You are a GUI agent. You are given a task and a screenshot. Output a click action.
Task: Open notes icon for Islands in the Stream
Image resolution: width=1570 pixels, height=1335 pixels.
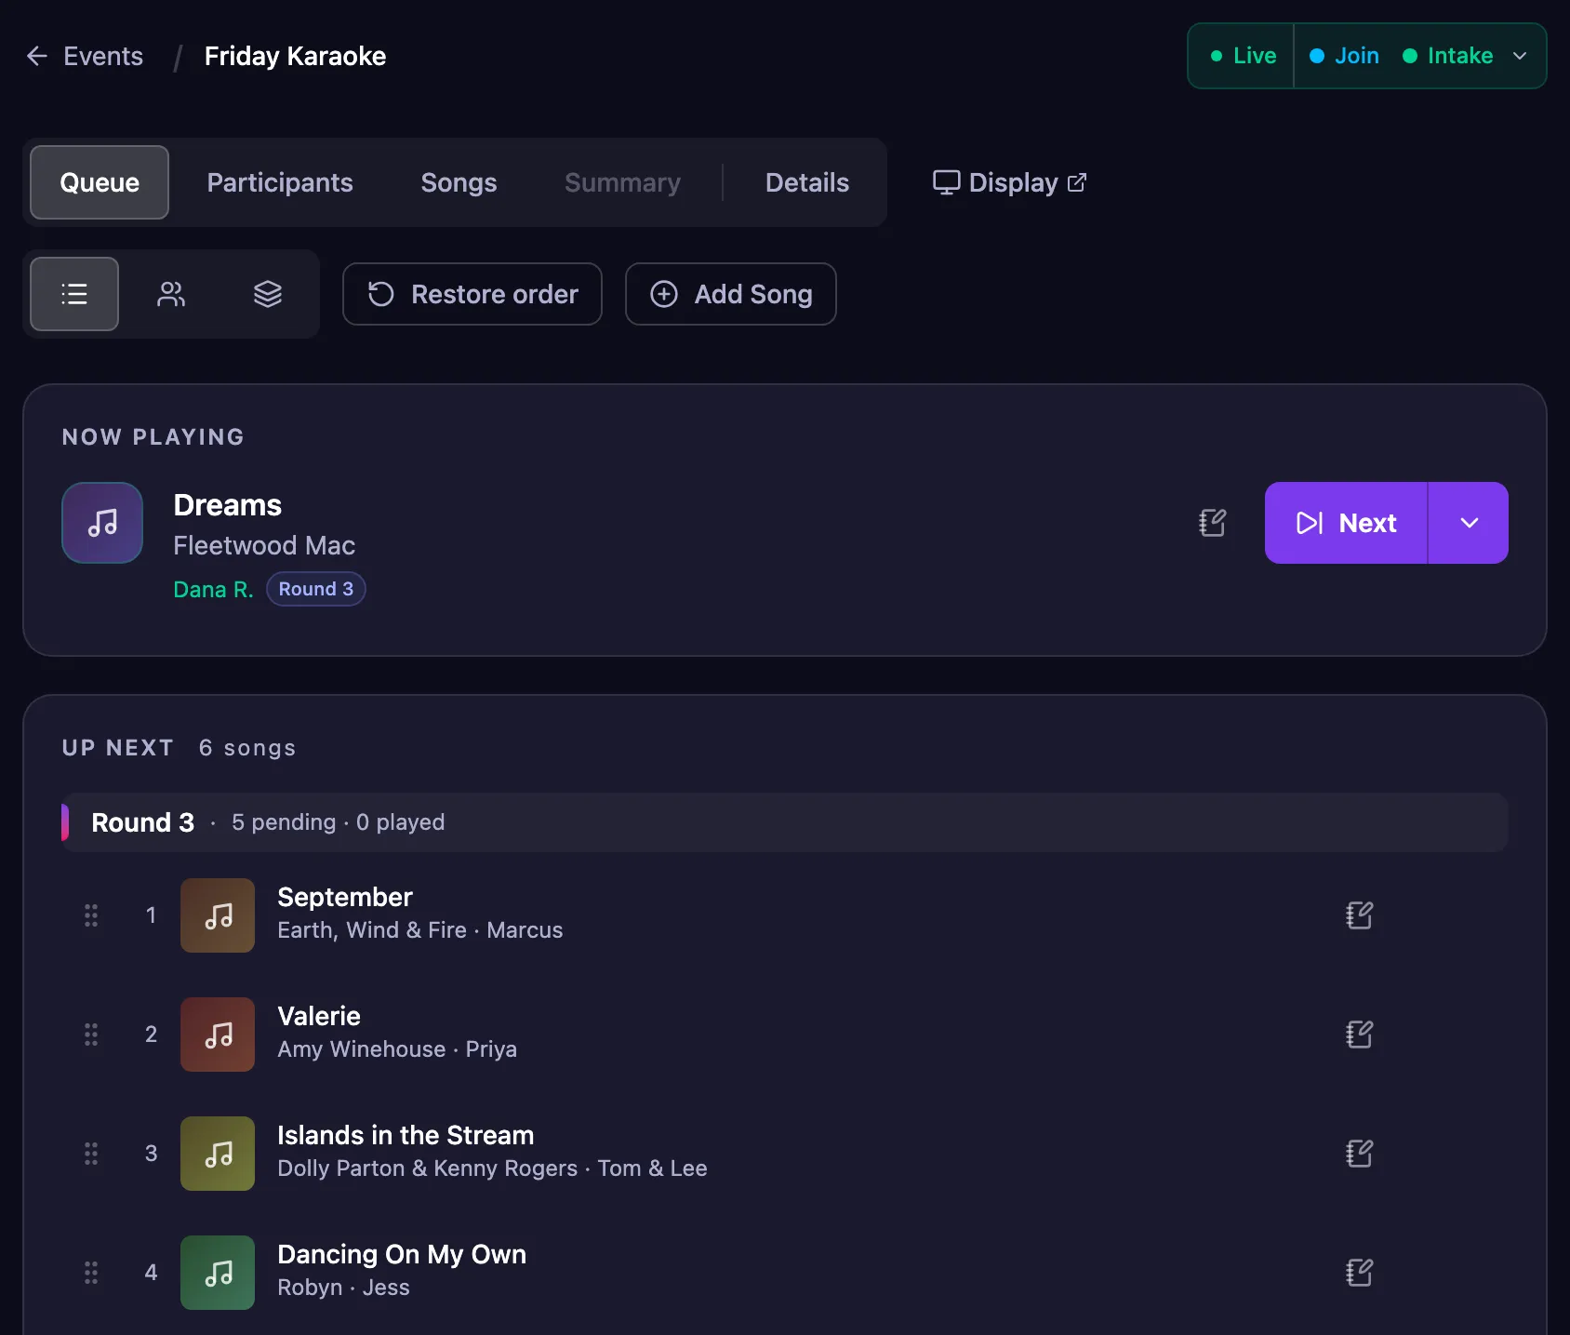click(1360, 1154)
